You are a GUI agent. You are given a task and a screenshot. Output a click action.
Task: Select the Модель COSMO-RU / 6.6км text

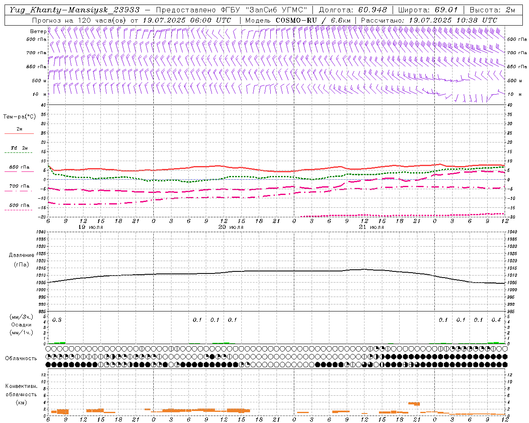298,20
